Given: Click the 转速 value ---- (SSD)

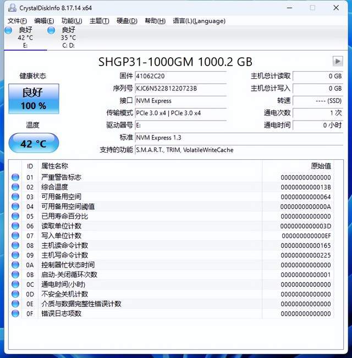Looking at the screenshot, I should point(318,101).
